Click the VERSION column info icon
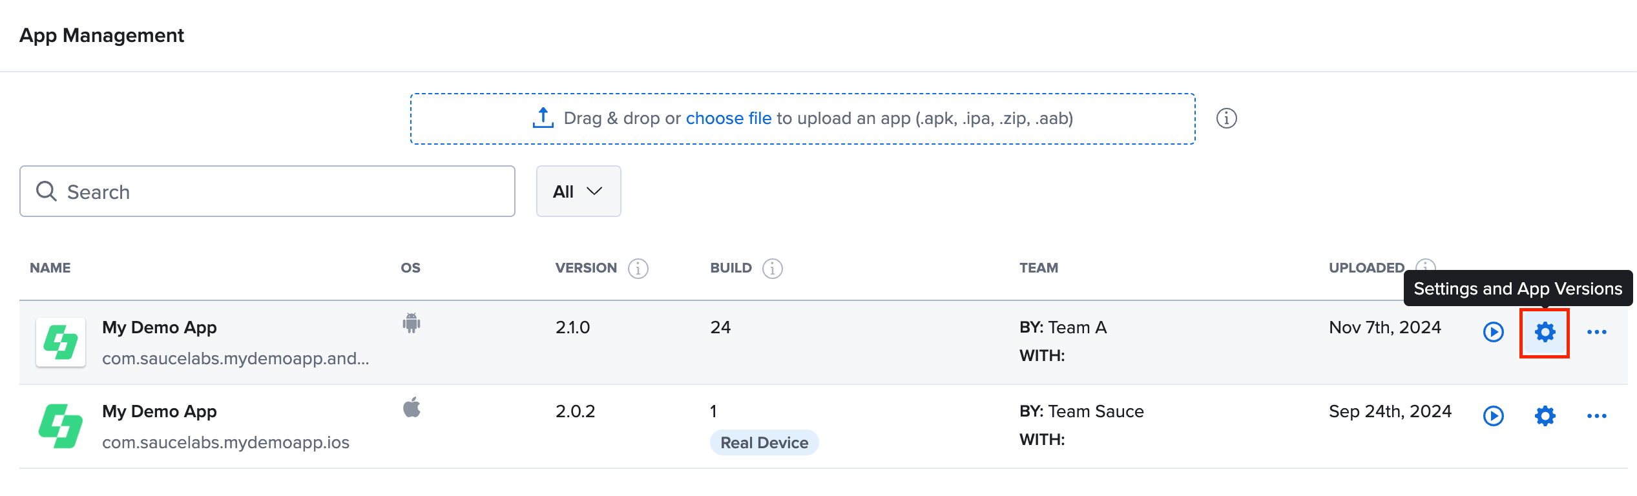The width and height of the screenshot is (1637, 496). (x=638, y=268)
